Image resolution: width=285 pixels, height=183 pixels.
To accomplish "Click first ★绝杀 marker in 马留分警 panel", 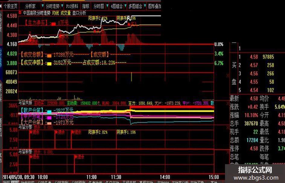I will coord(34,132).
